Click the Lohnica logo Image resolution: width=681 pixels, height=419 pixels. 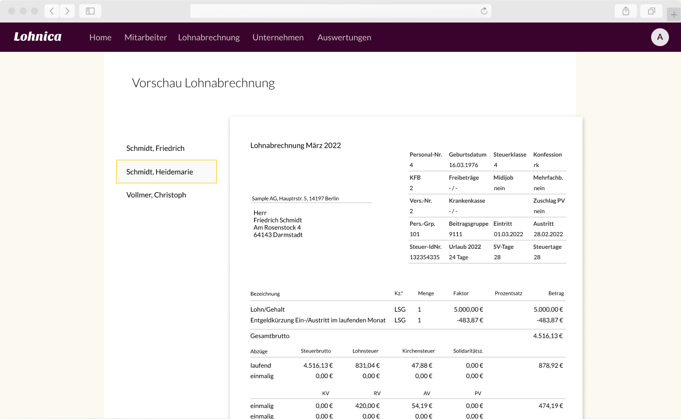pos(38,37)
